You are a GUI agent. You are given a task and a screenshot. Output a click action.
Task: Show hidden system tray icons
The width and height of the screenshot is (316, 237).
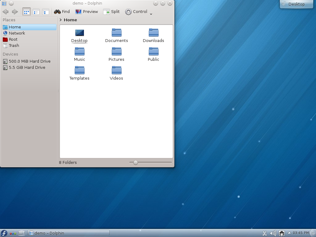point(289,233)
